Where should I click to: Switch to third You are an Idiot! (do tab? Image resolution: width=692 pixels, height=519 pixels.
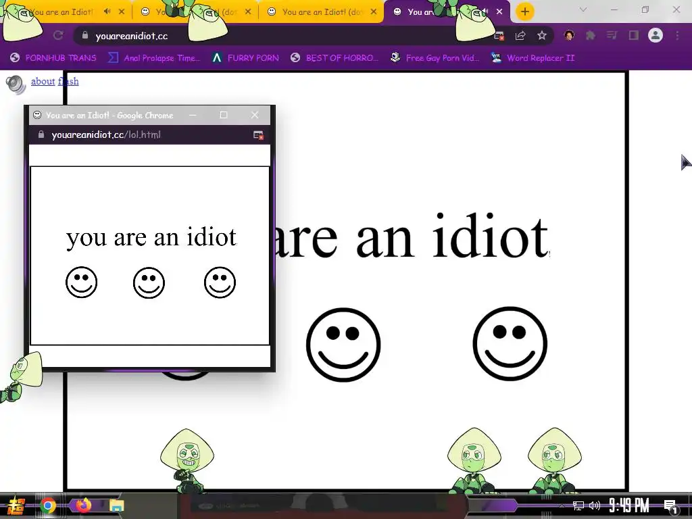pyautogui.click(x=321, y=12)
